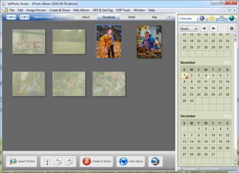Select the first faded thumbnail in bottom row
This screenshot has height=173, width=239.
(29, 84)
